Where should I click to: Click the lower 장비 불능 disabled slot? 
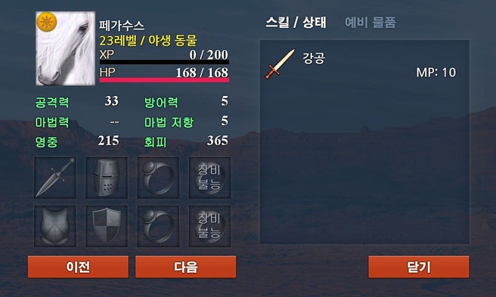(x=210, y=226)
